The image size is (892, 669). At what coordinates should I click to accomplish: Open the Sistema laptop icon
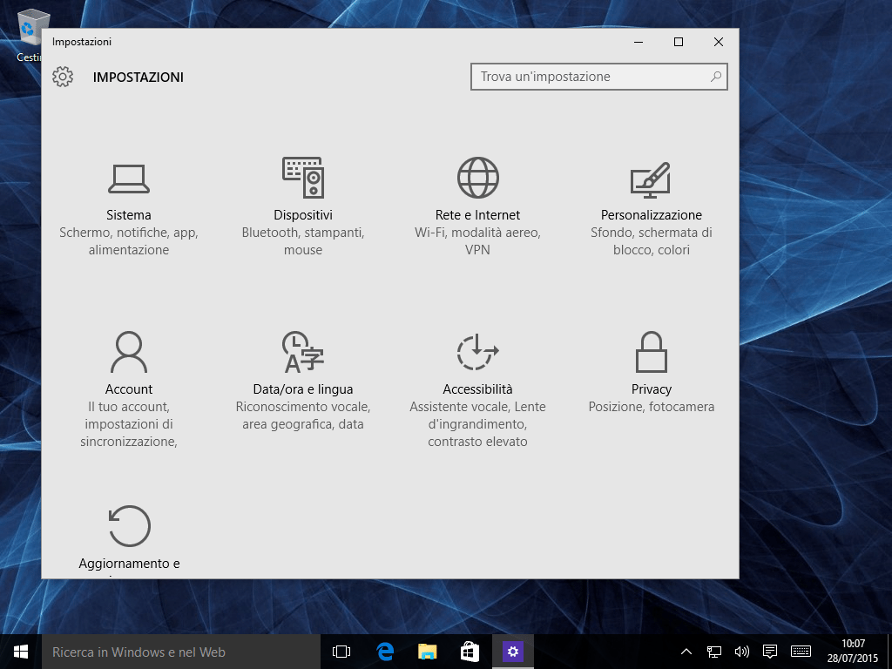(129, 179)
